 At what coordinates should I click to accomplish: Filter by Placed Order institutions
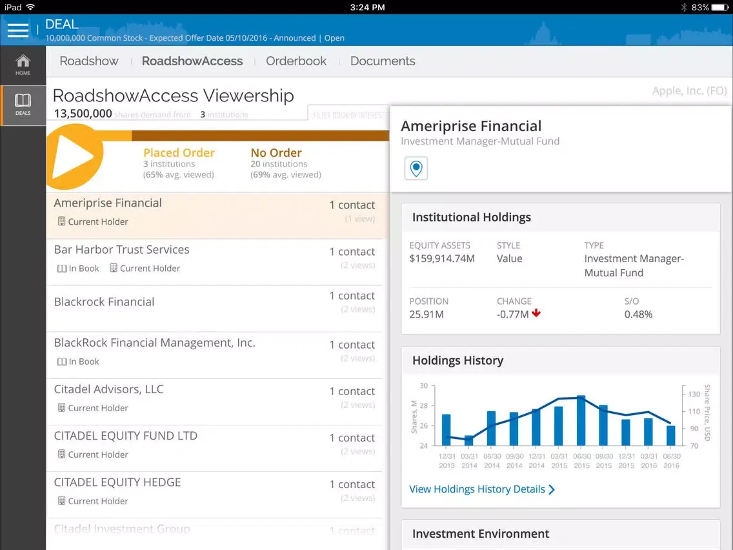point(179,163)
